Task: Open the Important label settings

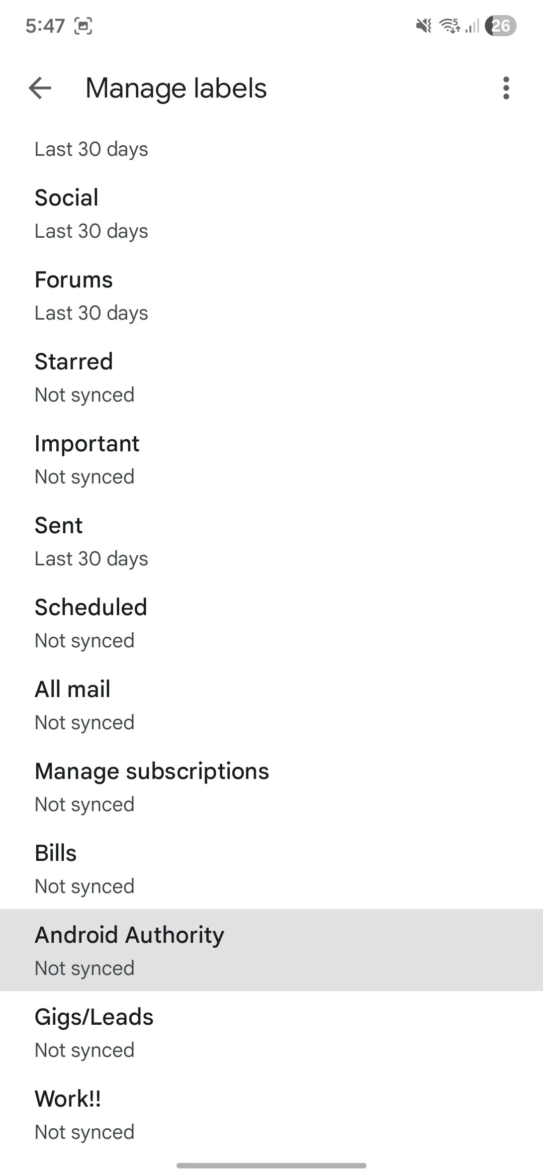Action: click(x=271, y=460)
